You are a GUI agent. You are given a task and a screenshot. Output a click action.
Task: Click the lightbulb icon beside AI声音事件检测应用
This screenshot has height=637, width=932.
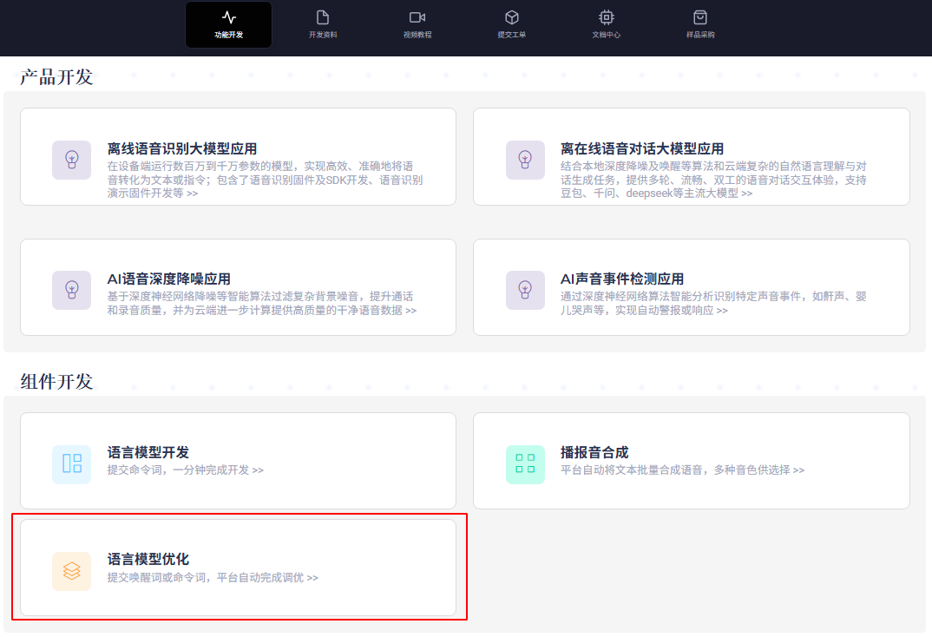(x=525, y=290)
